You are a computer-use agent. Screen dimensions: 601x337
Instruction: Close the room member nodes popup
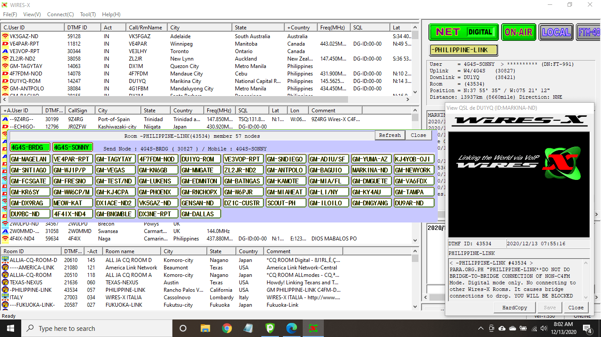[418, 135]
